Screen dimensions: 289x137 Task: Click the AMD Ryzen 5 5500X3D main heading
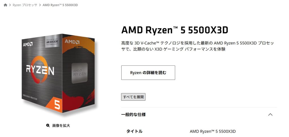[175, 30]
